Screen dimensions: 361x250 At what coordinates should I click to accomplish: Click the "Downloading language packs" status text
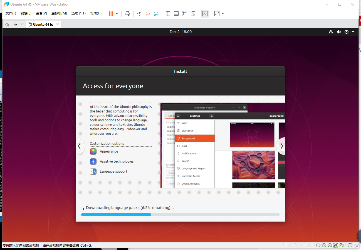pos(130,208)
